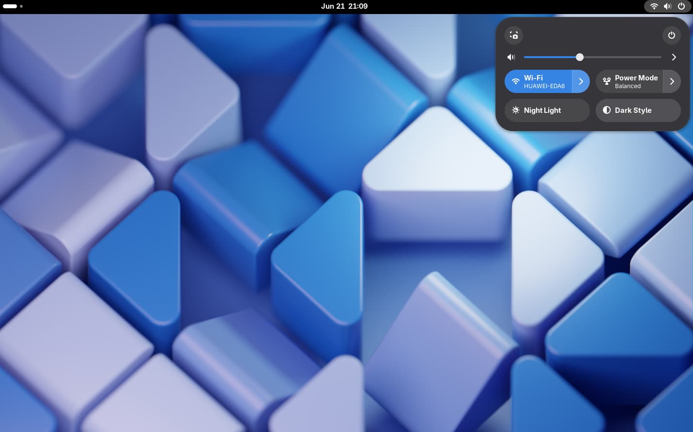This screenshot has height=432, width=693.
Task: Enable the Dark Style toggle
Action: point(638,110)
